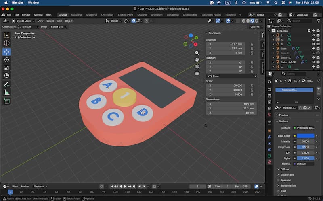Choose the Annotate pencil tool
The height and width of the screenshot is (201, 323).
pos(7,84)
